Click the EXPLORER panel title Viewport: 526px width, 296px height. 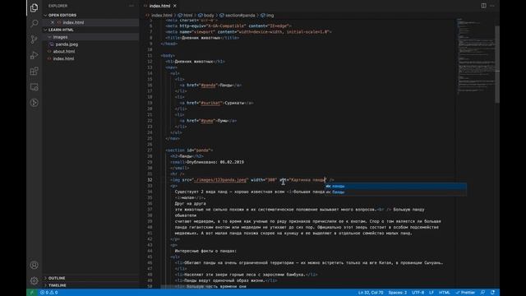pos(58,6)
